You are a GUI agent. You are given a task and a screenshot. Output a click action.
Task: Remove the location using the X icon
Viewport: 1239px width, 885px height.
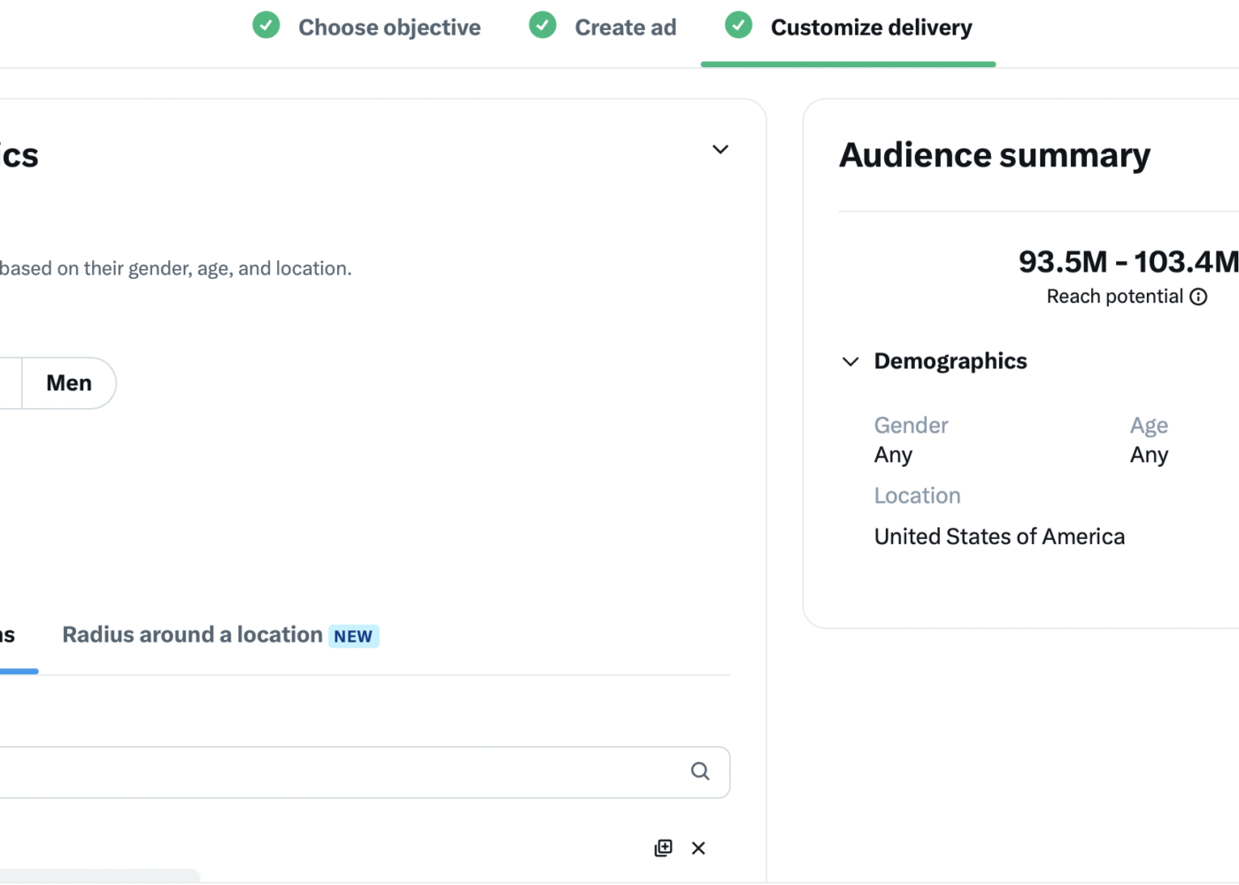click(x=698, y=848)
